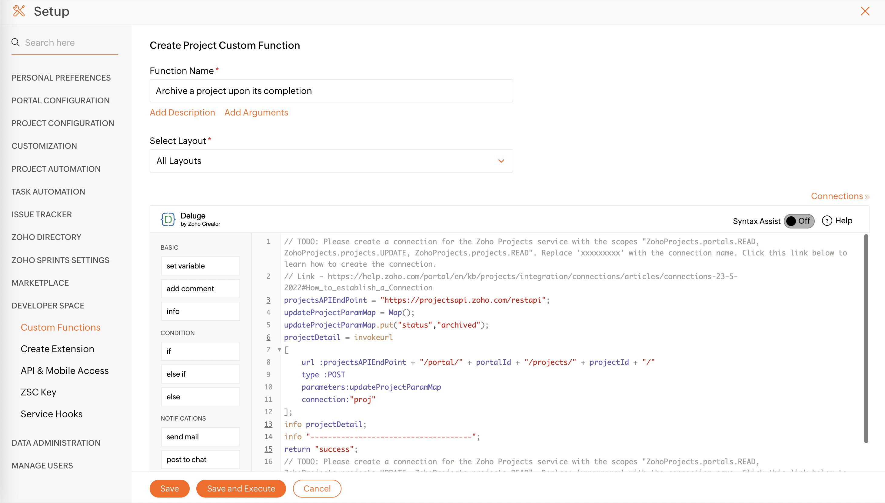The width and height of the screenshot is (885, 503).
Task: Click the connection "proj" text in code
Action: tap(338, 400)
